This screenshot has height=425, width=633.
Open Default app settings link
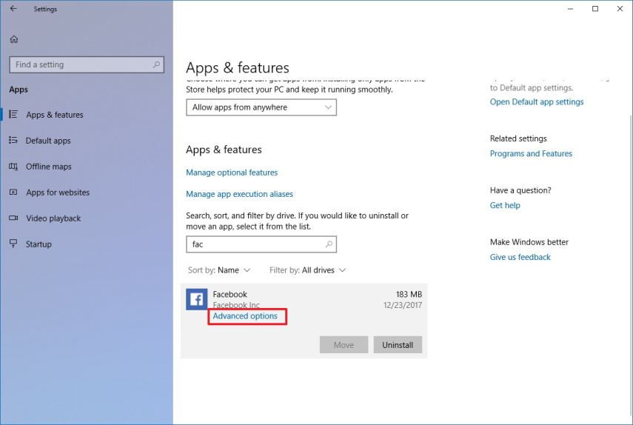pyautogui.click(x=537, y=101)
